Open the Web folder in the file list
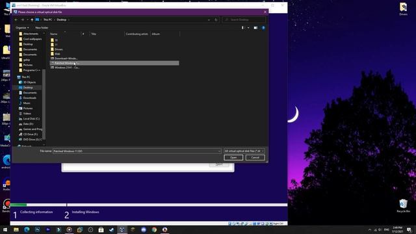This screenshot has height=234, width=416. [x=55, y=53]
